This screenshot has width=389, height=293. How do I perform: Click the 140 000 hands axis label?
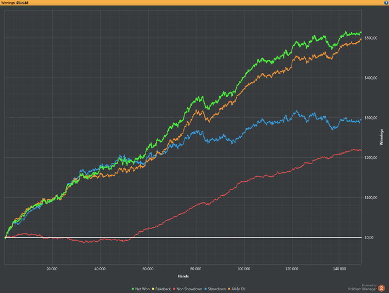click(340, 269)
